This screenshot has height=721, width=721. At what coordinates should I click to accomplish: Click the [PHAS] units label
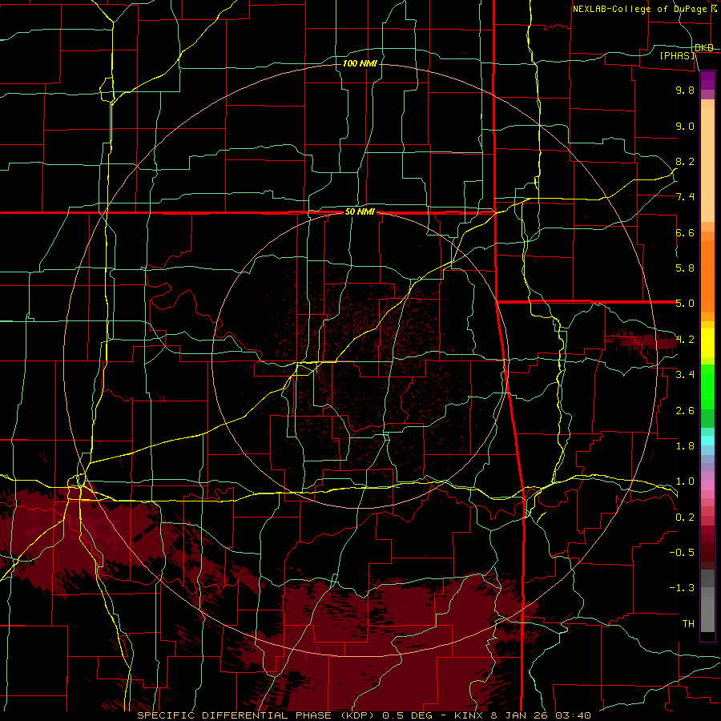[678, 55]
